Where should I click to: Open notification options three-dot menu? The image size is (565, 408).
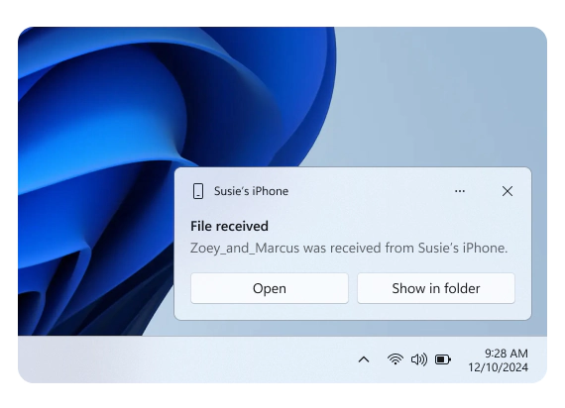(x=459, y=191)
